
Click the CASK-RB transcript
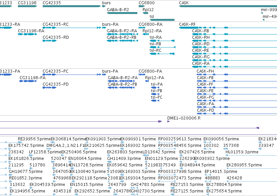coord(234,34)
